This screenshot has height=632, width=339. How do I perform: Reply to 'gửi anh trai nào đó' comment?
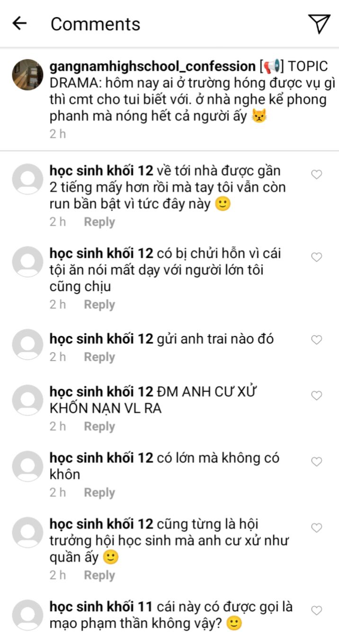[x=99, y=357]
